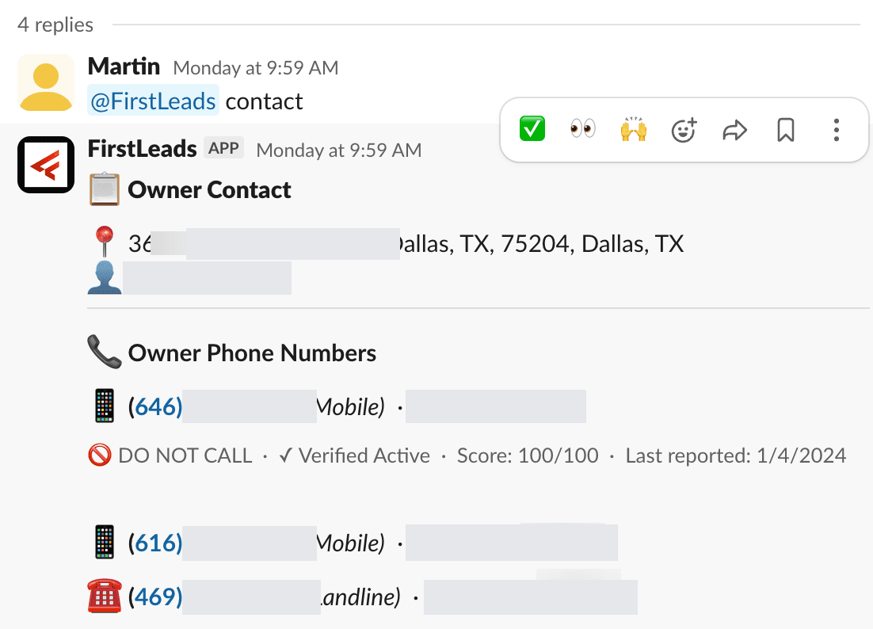Select the mobile phone icon beside (616)
This screenshot has height=629, width=873.
104,542
